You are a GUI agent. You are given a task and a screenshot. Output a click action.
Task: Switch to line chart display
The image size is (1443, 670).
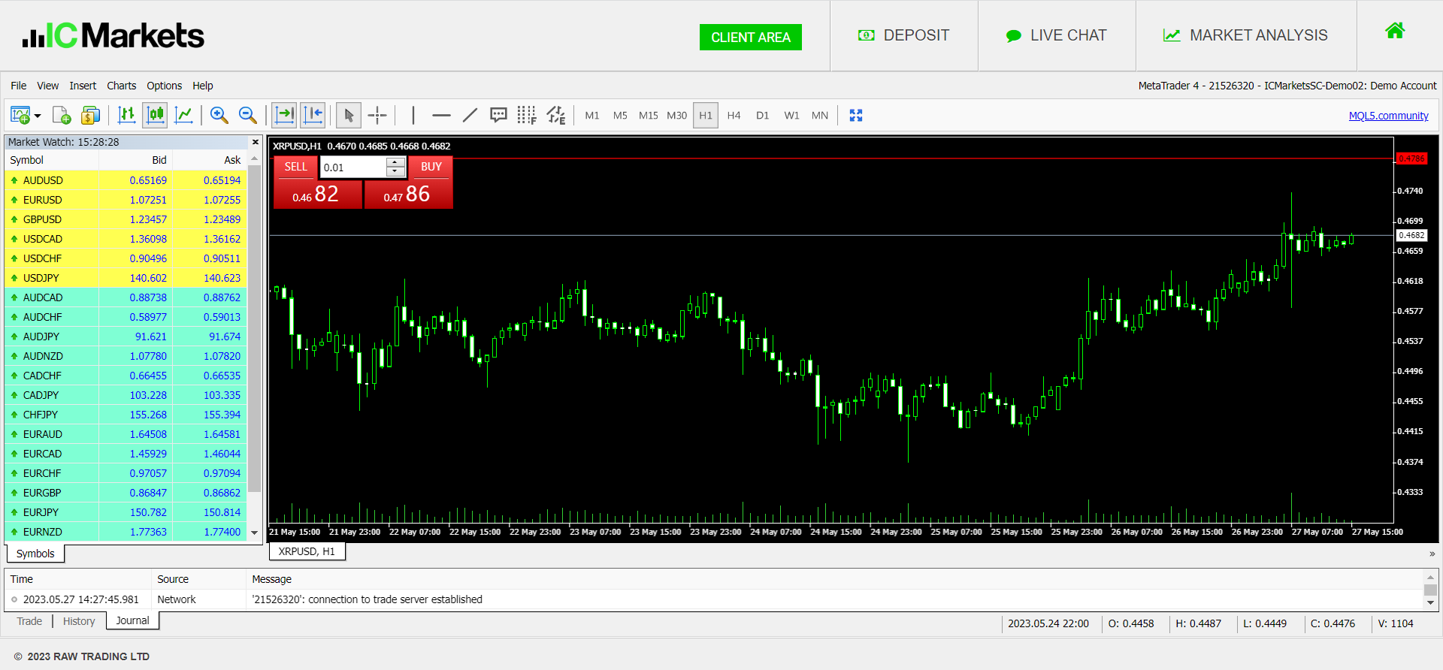coord(183,115)
